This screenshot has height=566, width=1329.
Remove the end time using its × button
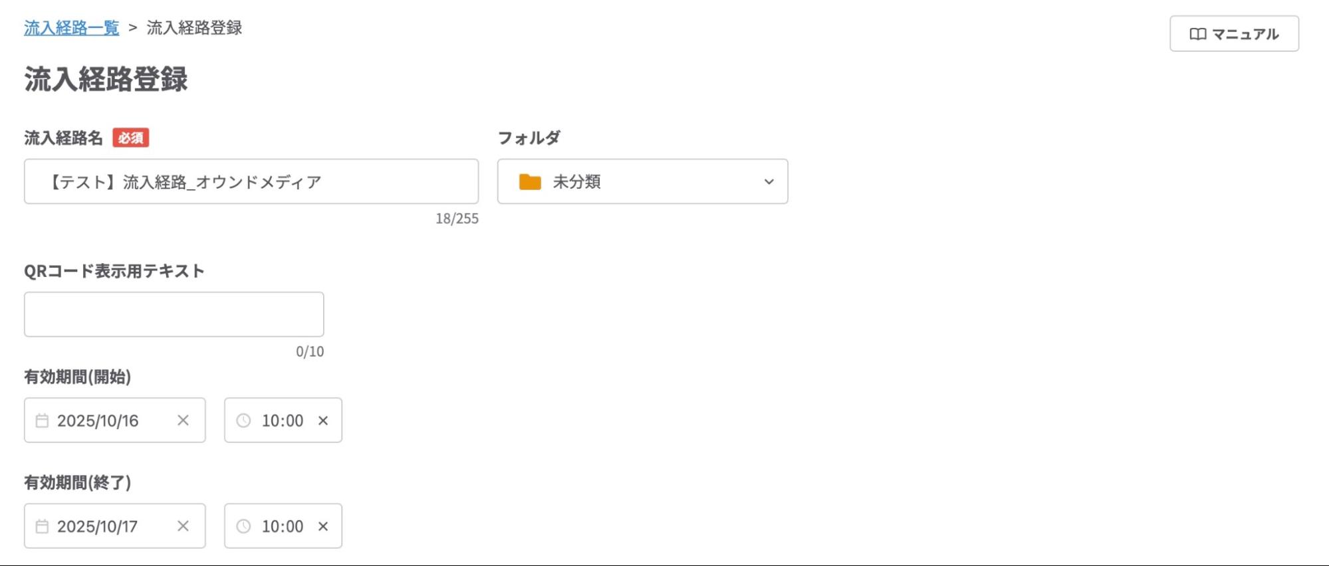pyautogui.click(x=324, y=526)
